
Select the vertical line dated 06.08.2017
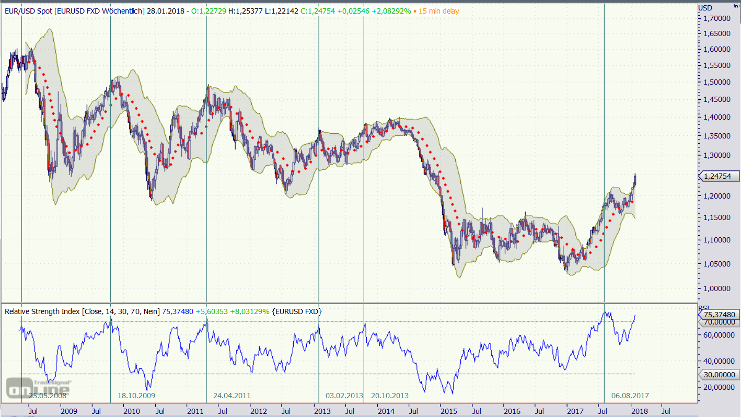[604, 157]
